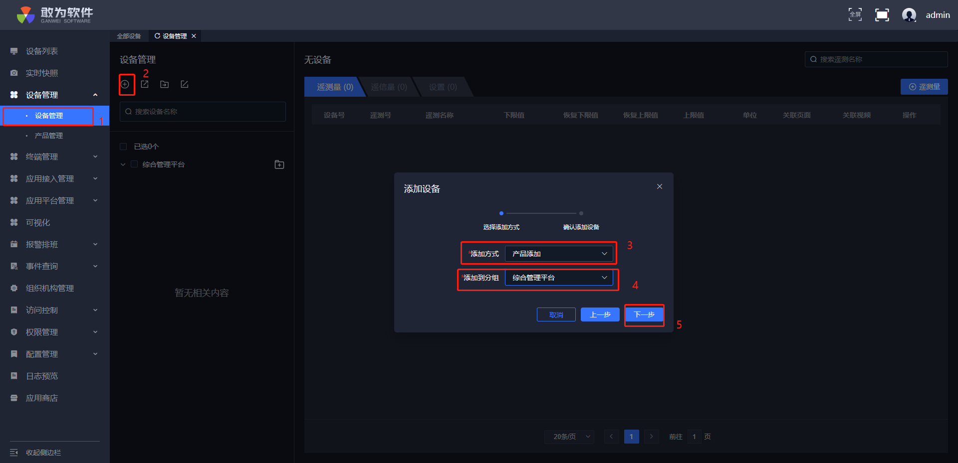Click the move-to-folder icon in device toolbar
Viewport: 958px width, 463px height.
tap(164, 84)
